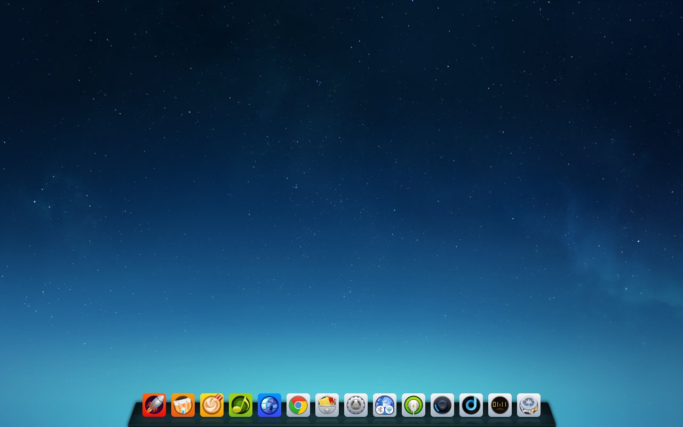Launch the orange basket Store app

coord(183,405)
